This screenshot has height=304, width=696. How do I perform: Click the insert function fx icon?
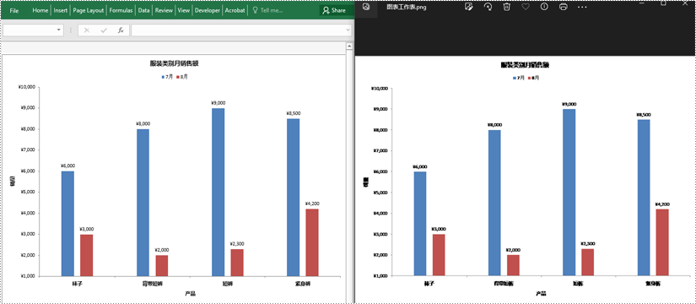121,30
